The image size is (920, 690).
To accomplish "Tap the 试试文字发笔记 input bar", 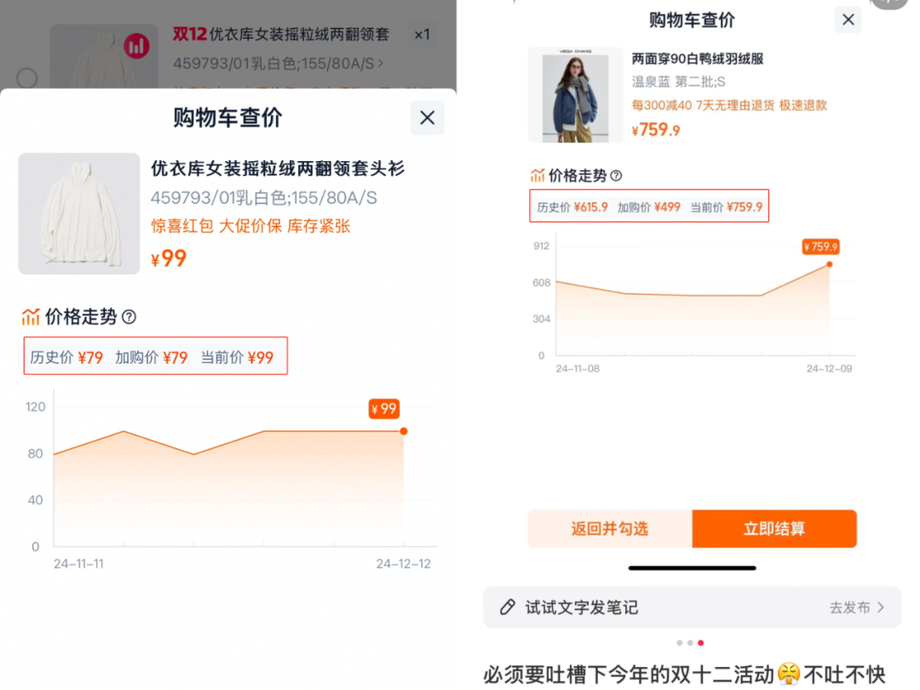I will [693, 607].
